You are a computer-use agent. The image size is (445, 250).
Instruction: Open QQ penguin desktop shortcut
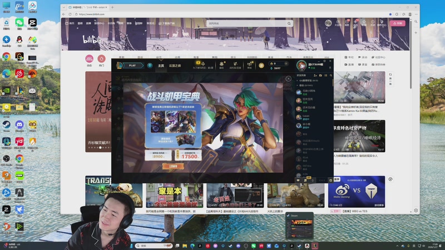click(x=19, y=41)
